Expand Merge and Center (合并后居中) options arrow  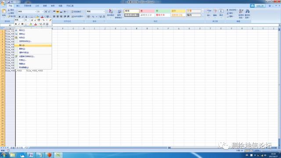(x=84, y=17)
